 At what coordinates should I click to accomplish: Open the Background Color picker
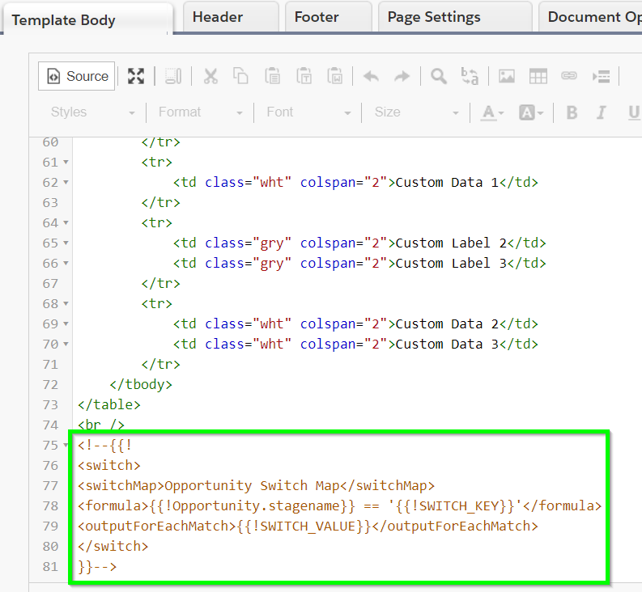point(531,112)
